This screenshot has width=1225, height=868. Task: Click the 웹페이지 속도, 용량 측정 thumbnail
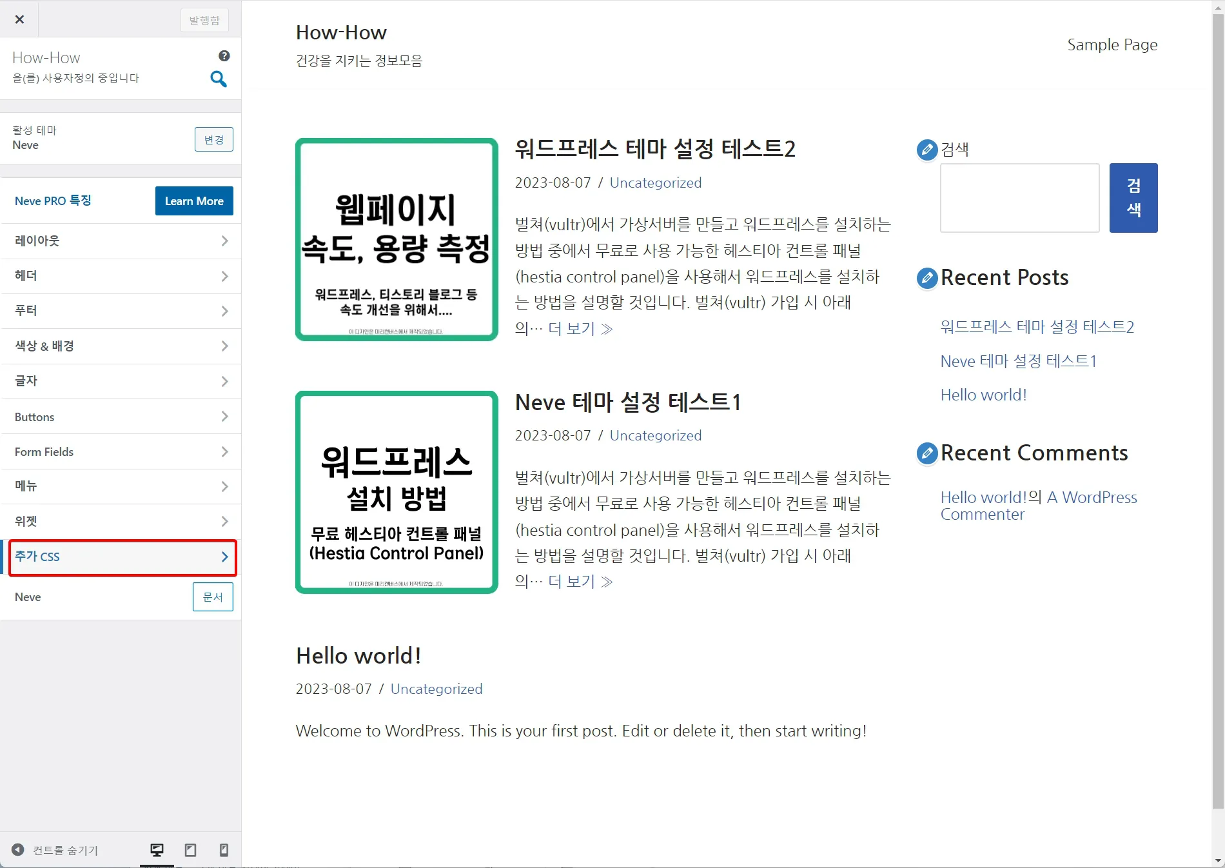tap(397, 239)
